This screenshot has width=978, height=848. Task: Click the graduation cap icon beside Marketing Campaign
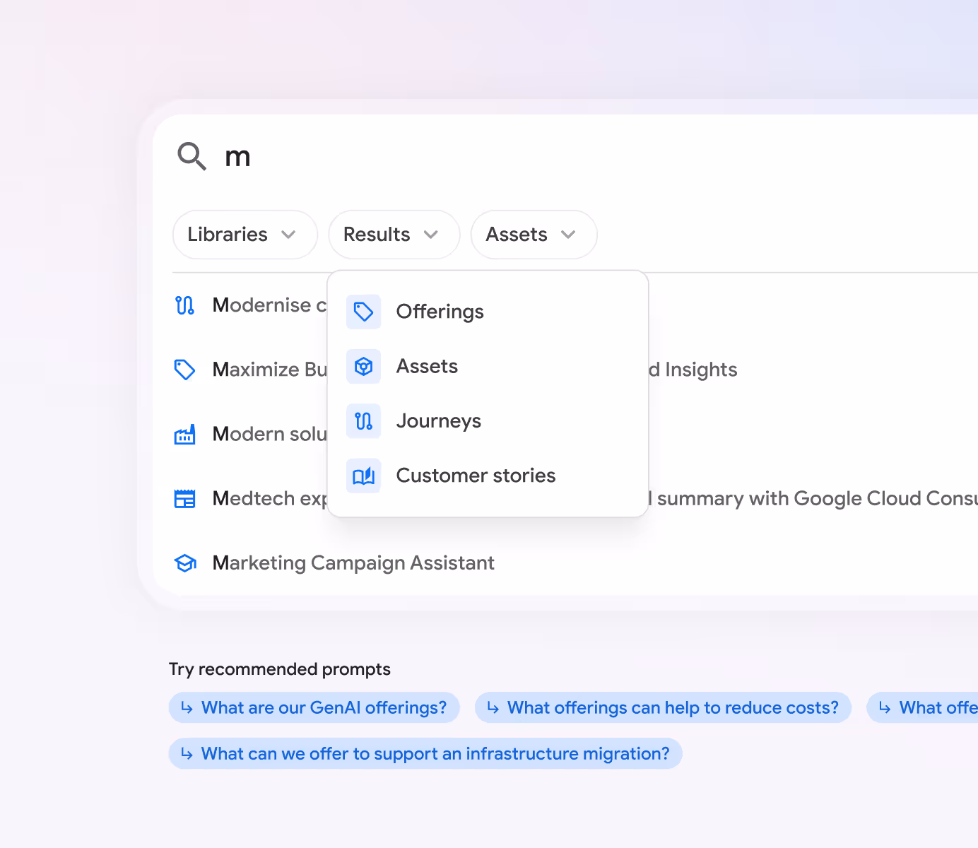[x=184, y=563]
